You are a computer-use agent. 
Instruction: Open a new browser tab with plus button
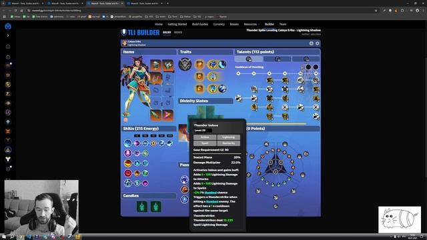(167, 3)
